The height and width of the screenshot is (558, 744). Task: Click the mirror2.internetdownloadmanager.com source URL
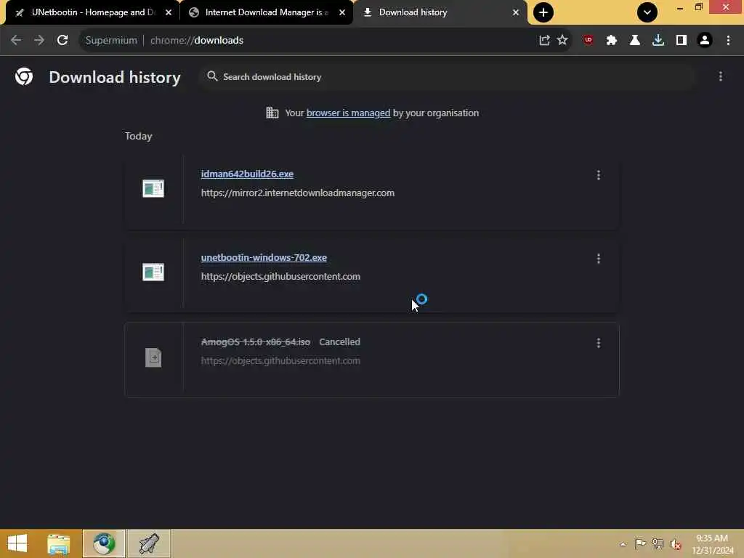(x=297, y=193)
